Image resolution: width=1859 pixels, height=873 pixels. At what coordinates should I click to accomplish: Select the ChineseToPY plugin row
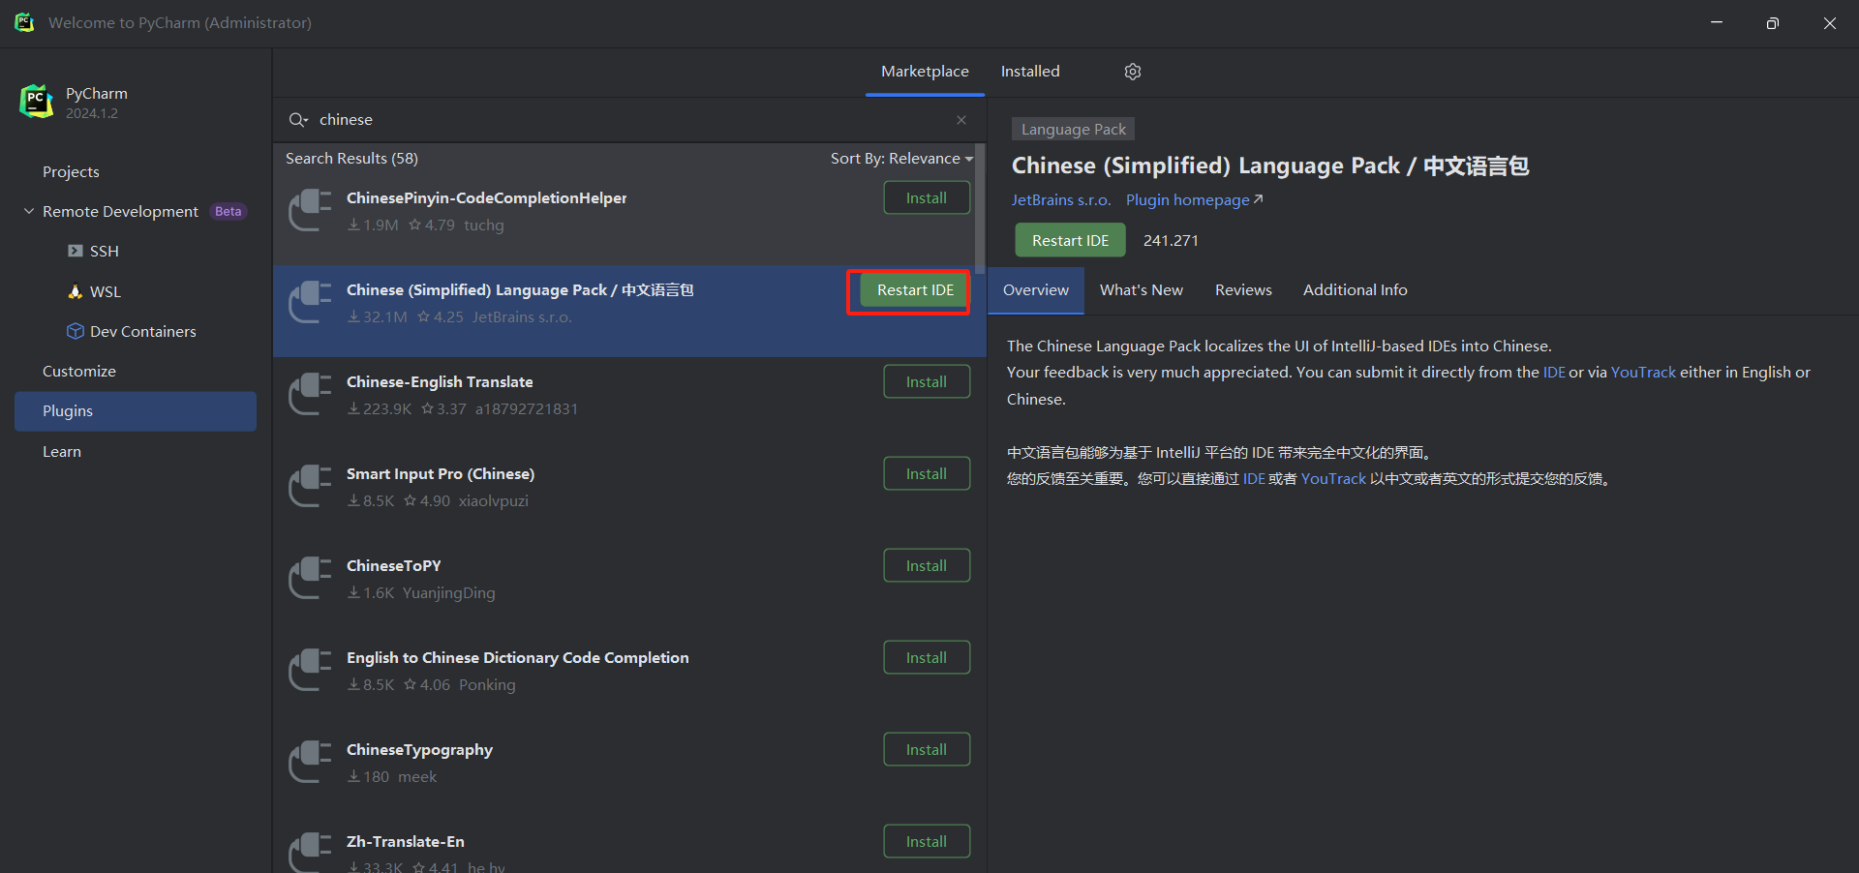click(629, 587)
